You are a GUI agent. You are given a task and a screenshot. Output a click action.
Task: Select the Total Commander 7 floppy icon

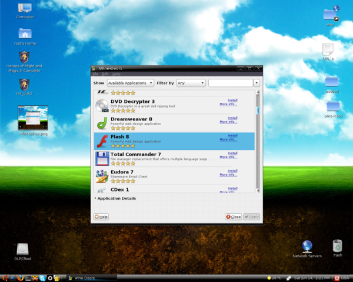point(102,159)
